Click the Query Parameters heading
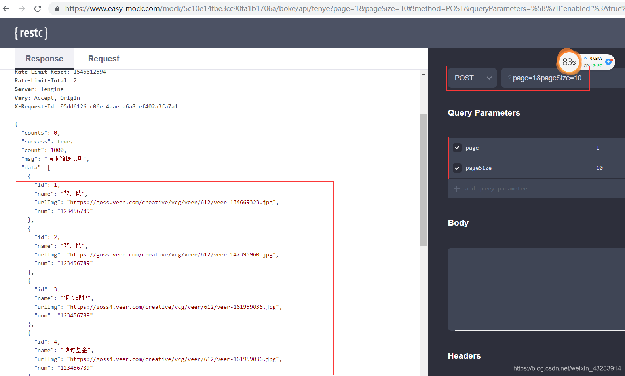Screen dimensions: 625x376 [484, 113]
